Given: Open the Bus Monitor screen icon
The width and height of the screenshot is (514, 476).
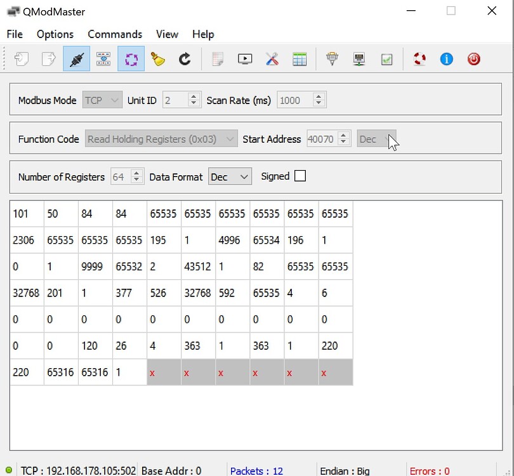Looking at the screenshot, I should pos(245,59).
